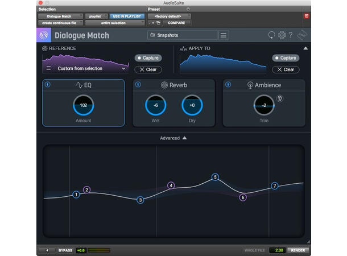Click the EQ module waveform icon

tap(79, 85)
